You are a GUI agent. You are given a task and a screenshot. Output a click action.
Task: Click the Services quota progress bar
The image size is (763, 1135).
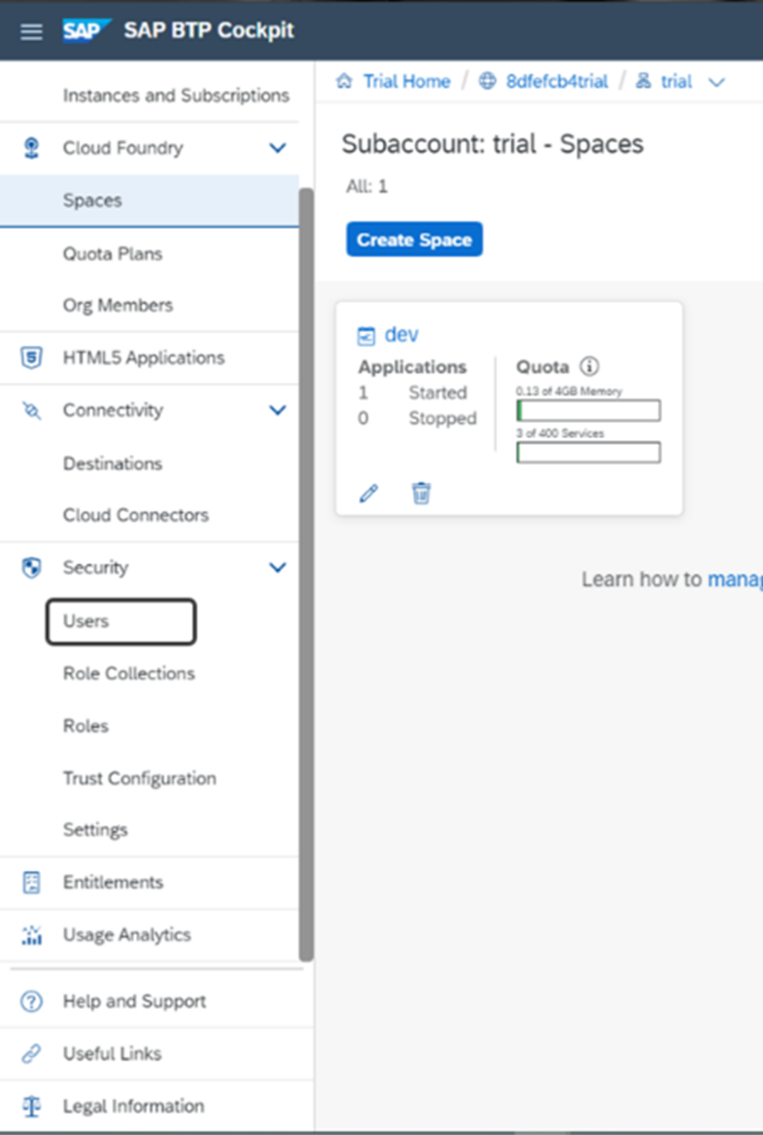pyautogui.click(x=588, y=452)
